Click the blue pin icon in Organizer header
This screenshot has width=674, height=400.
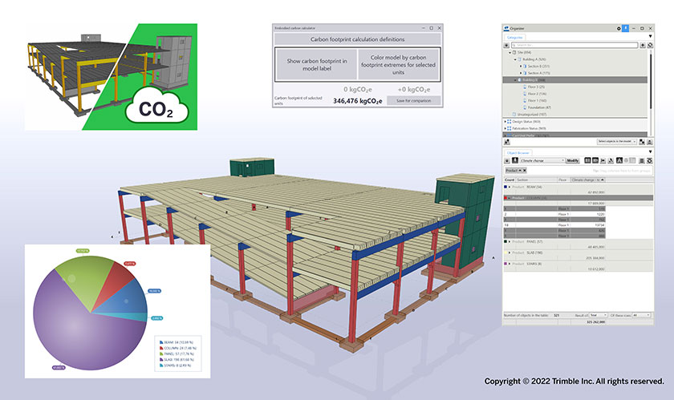(x=627, y=28)
